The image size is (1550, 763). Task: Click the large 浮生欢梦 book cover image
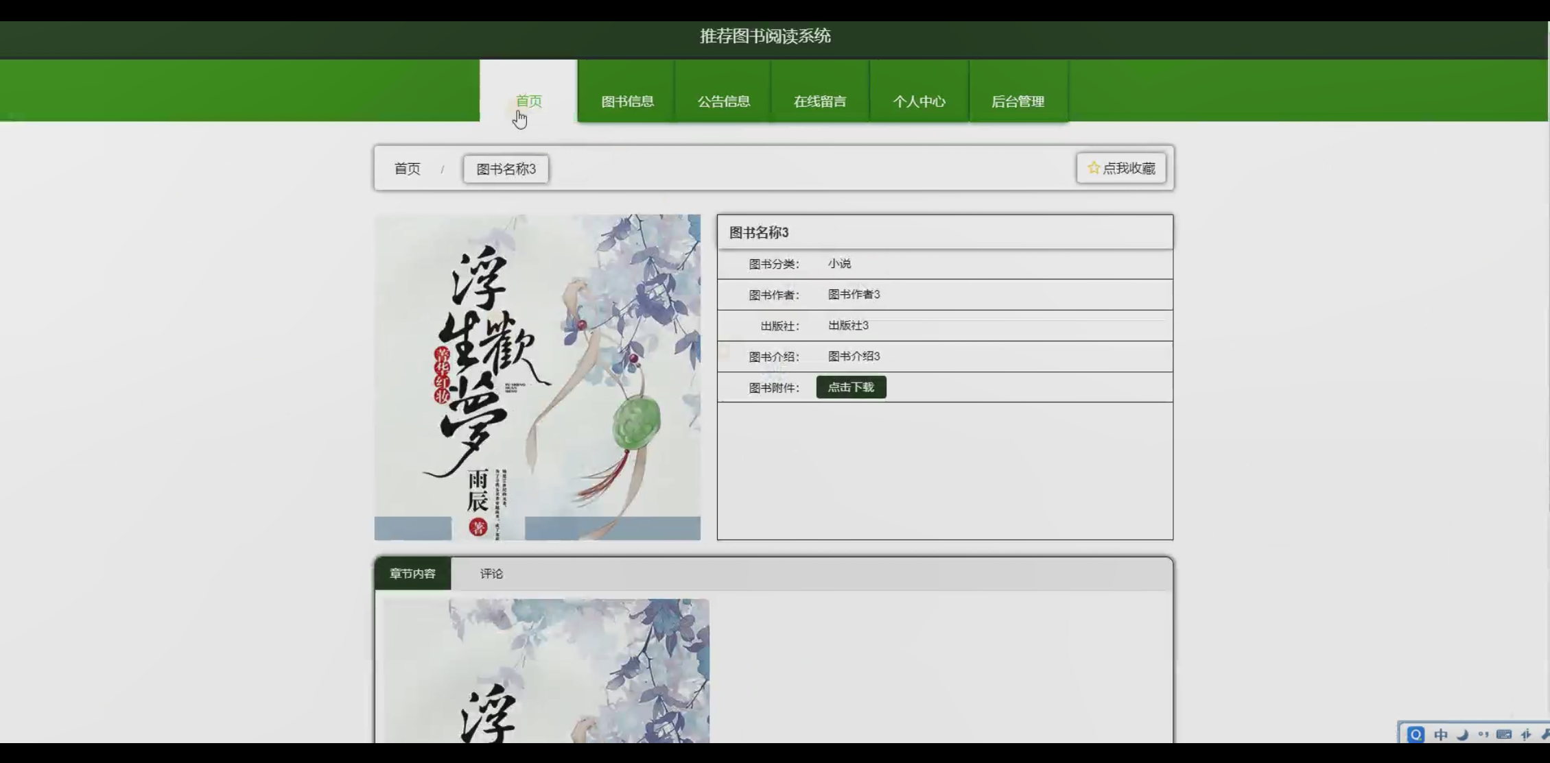tap(537, 377)
